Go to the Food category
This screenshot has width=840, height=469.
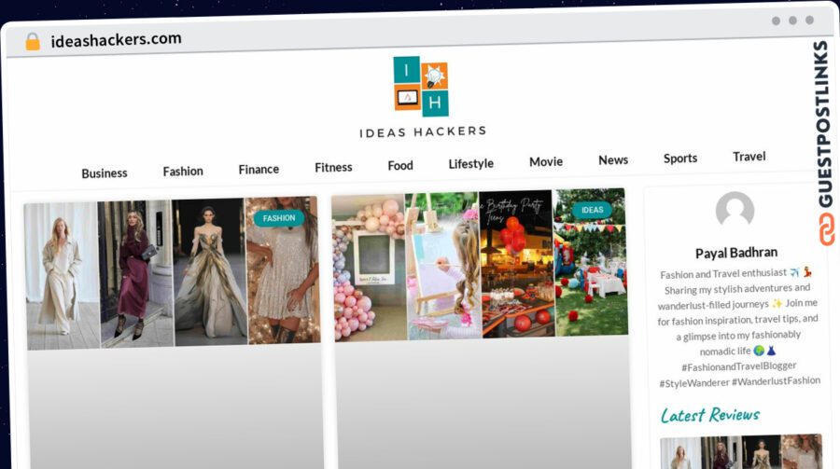(400, 165)
